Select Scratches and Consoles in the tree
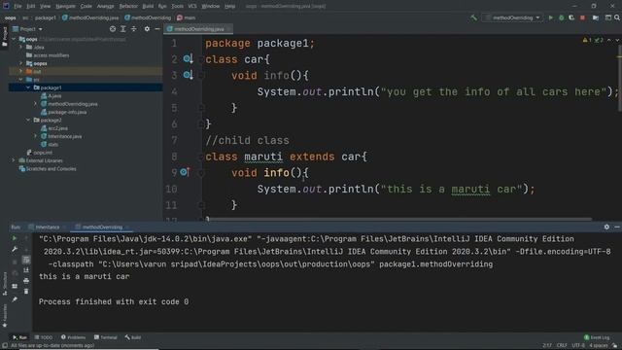The image size is (622, 350). pyautogui.click(x=48, y=168)
